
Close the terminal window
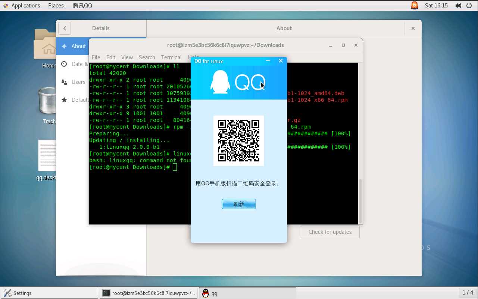tap(356, 45)
